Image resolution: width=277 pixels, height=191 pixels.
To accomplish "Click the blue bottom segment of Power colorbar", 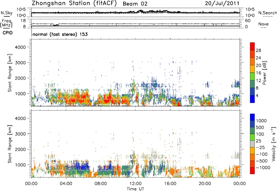I will pyautogui.click(x=252, y=99).
